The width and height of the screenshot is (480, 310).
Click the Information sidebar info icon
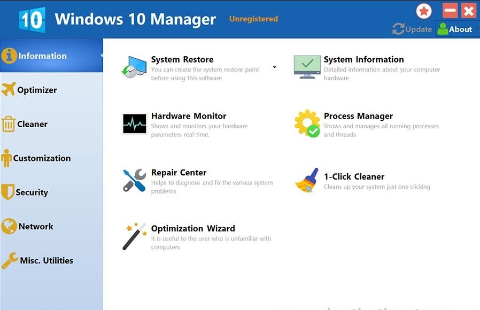(x=9, y=56)
